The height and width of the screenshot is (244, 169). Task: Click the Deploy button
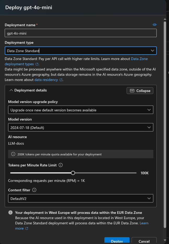117,241
